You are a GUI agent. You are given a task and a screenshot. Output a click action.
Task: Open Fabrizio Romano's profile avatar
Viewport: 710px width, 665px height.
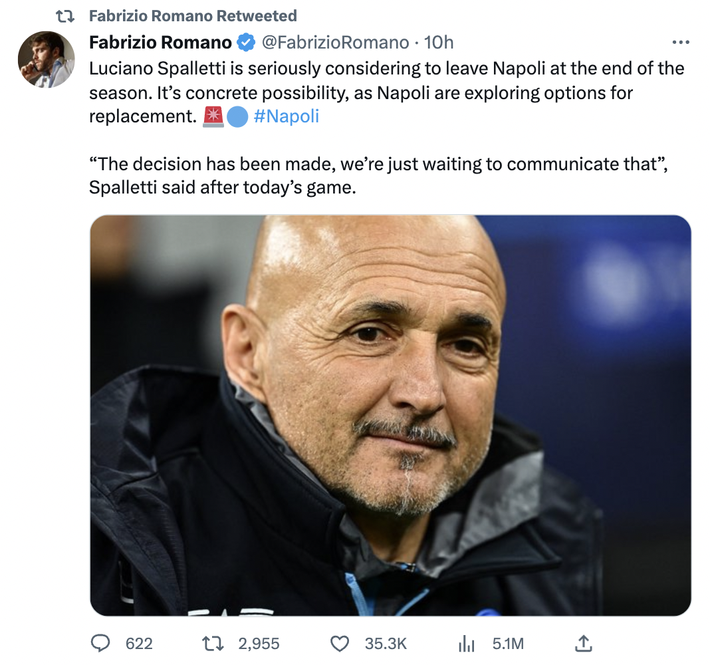[x=46, y=60]
